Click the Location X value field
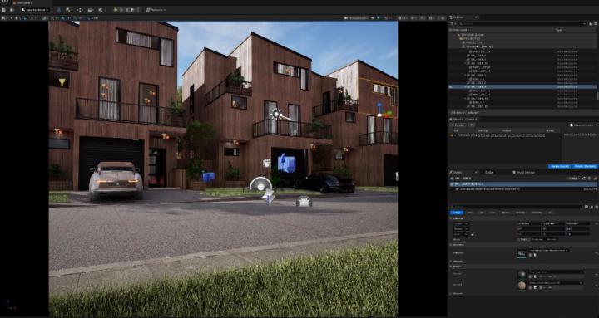The image size is (599, 318). (x=529, y=223)
